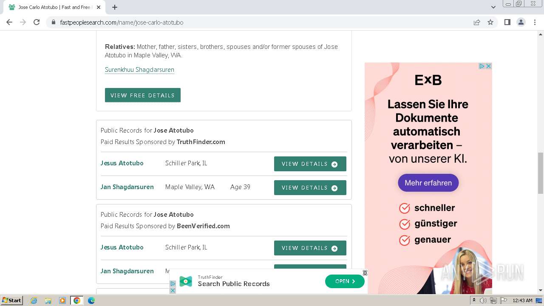Bookmark this page with the star icon
Screen dimensions: 544x306
tap(490, 22)
